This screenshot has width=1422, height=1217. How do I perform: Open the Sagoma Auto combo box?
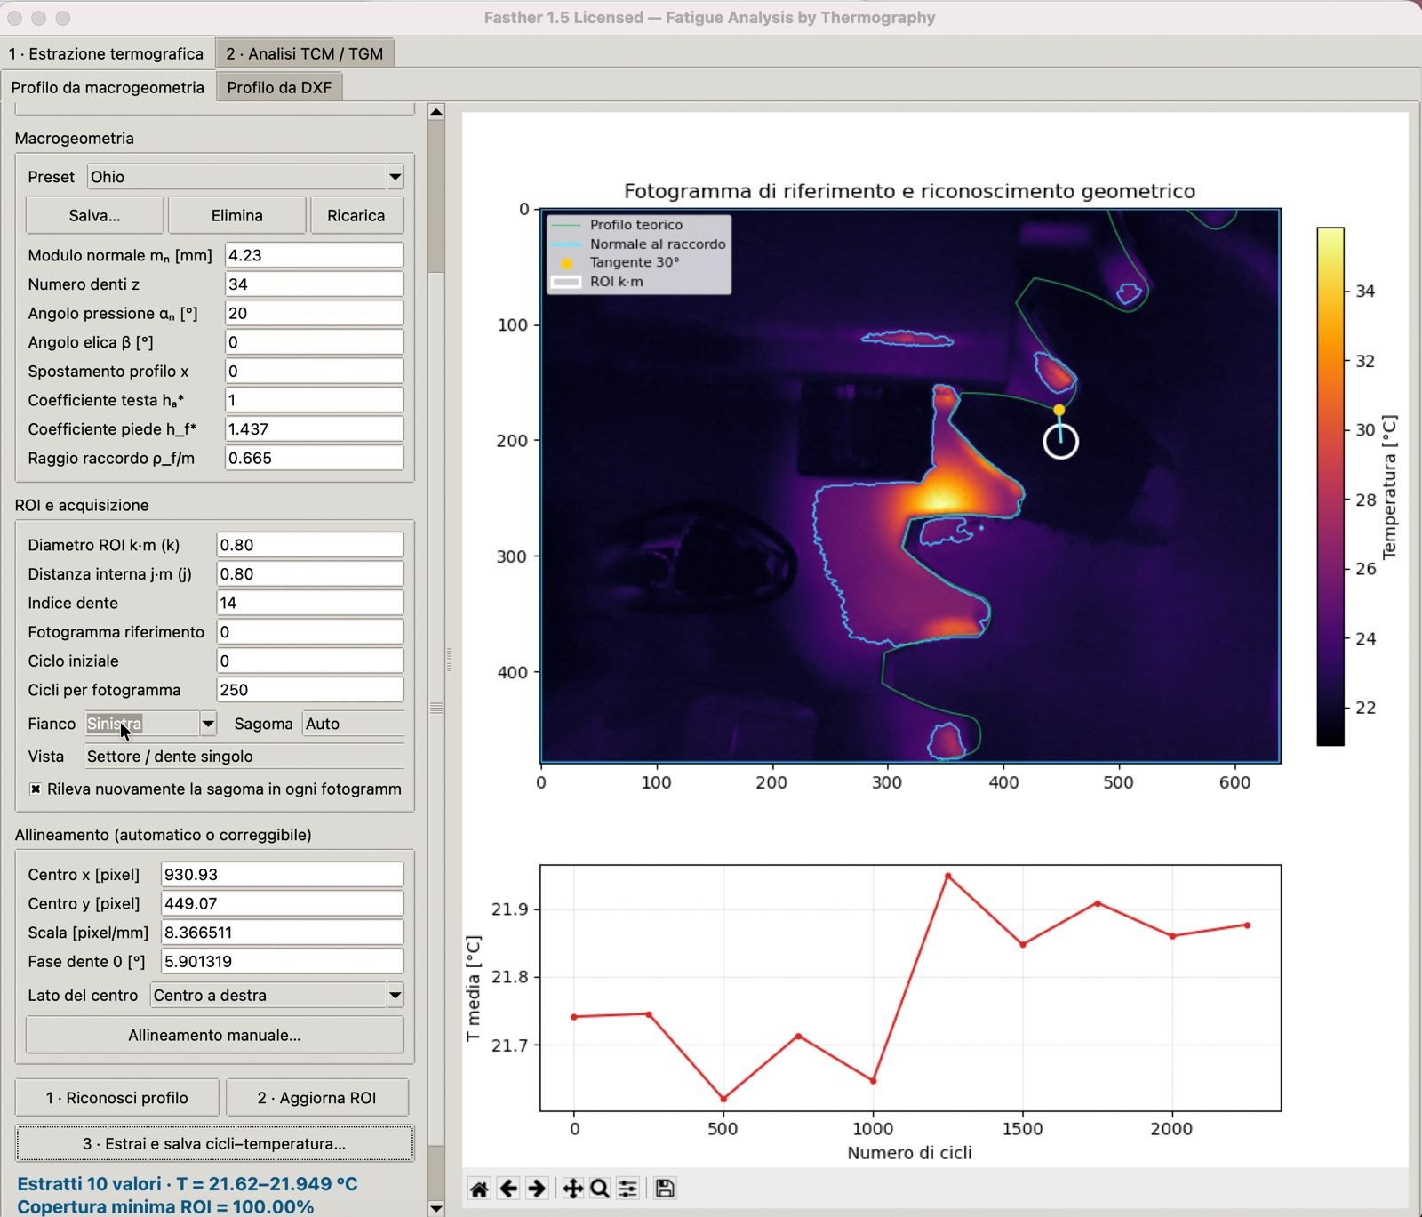coord(353,724)
